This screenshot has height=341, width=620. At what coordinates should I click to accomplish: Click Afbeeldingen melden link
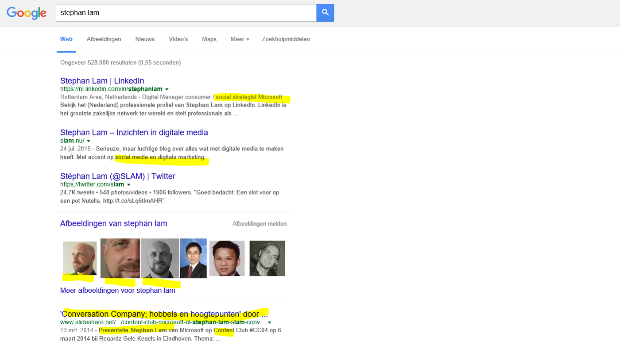click(x=260, y=224)
